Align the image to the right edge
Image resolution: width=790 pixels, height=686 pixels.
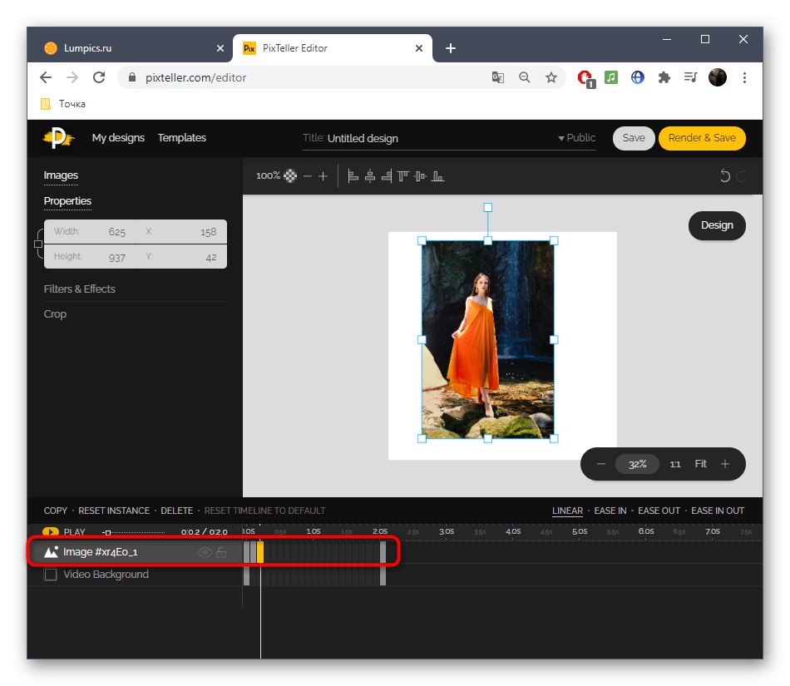pyautogui.click(x=386, y=176)
